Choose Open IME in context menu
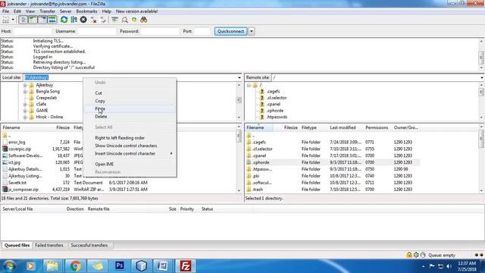 coord(130,164)
